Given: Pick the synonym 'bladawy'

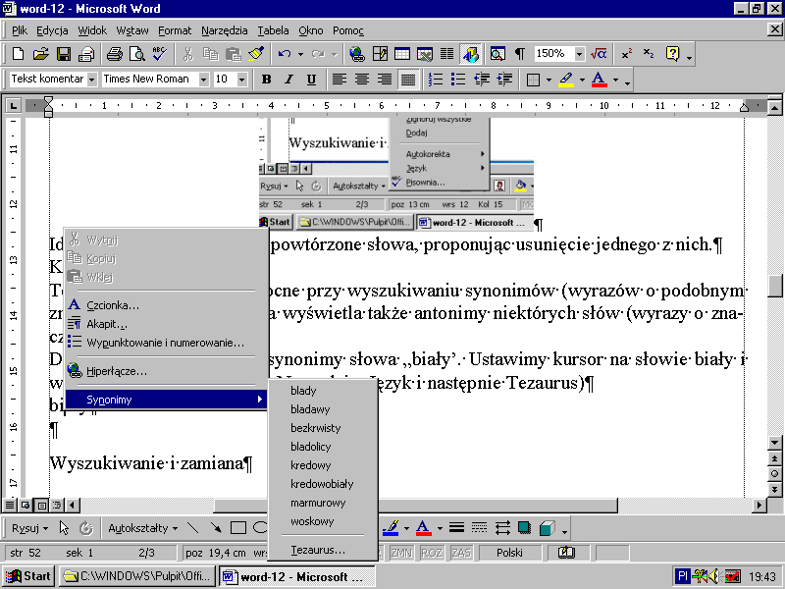Looking at the screenshot, I should [323, 409].
